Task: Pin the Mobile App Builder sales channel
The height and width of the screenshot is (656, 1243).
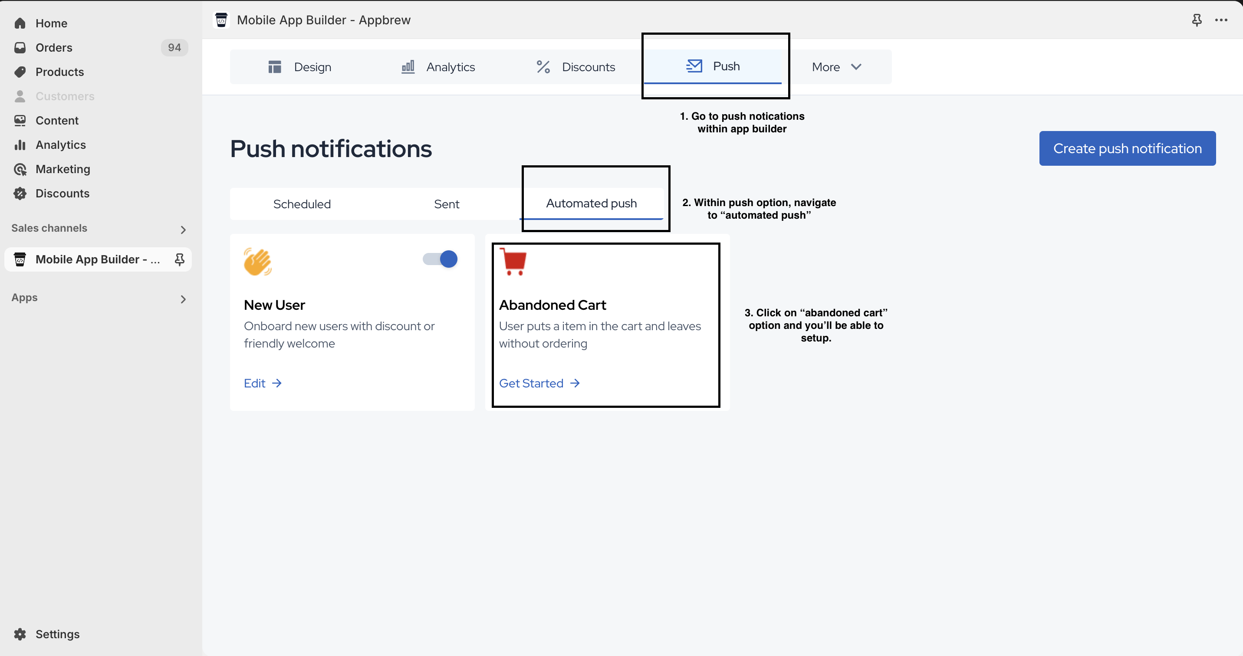Action: 179,259
